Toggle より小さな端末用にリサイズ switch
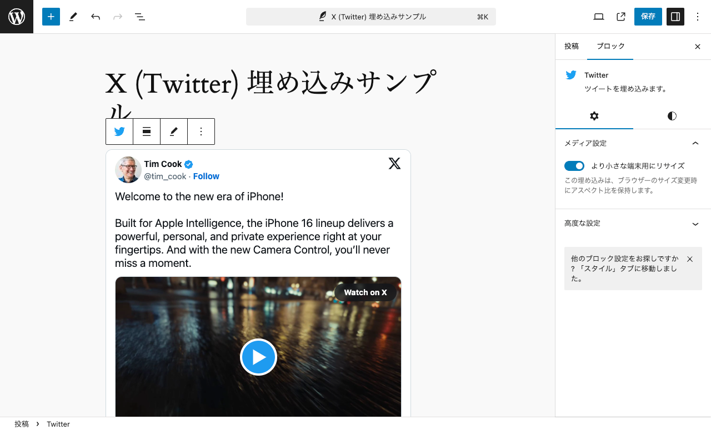The height and width of the screenshot is (430, 711). click(x=574, y=166)
